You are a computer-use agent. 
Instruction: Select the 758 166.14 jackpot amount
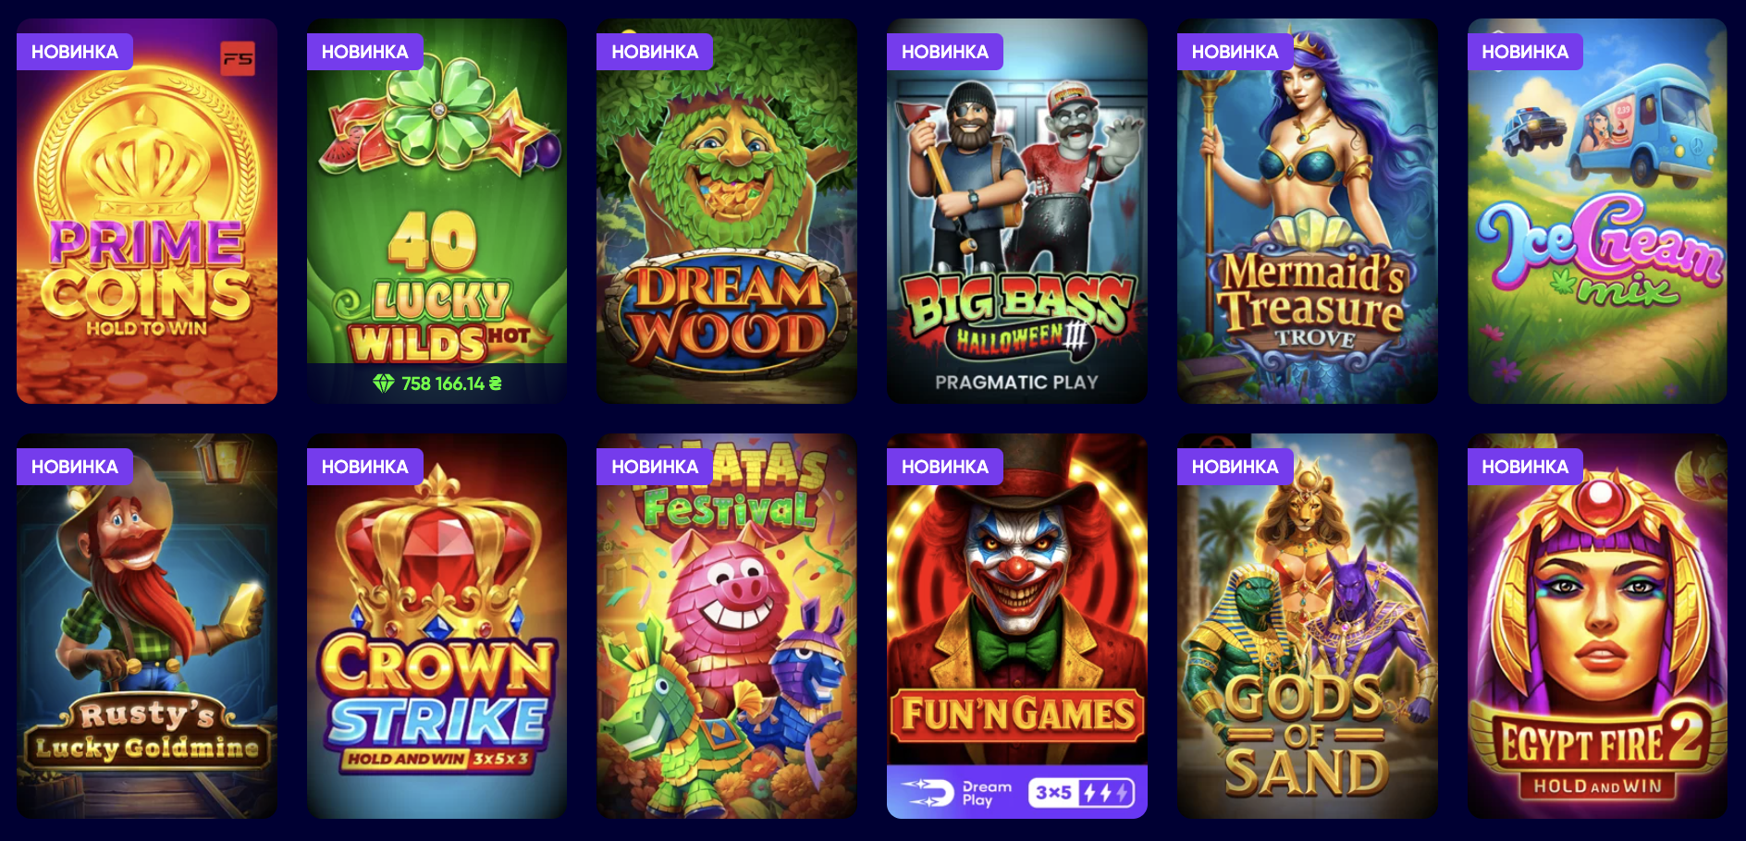[451, 384]
